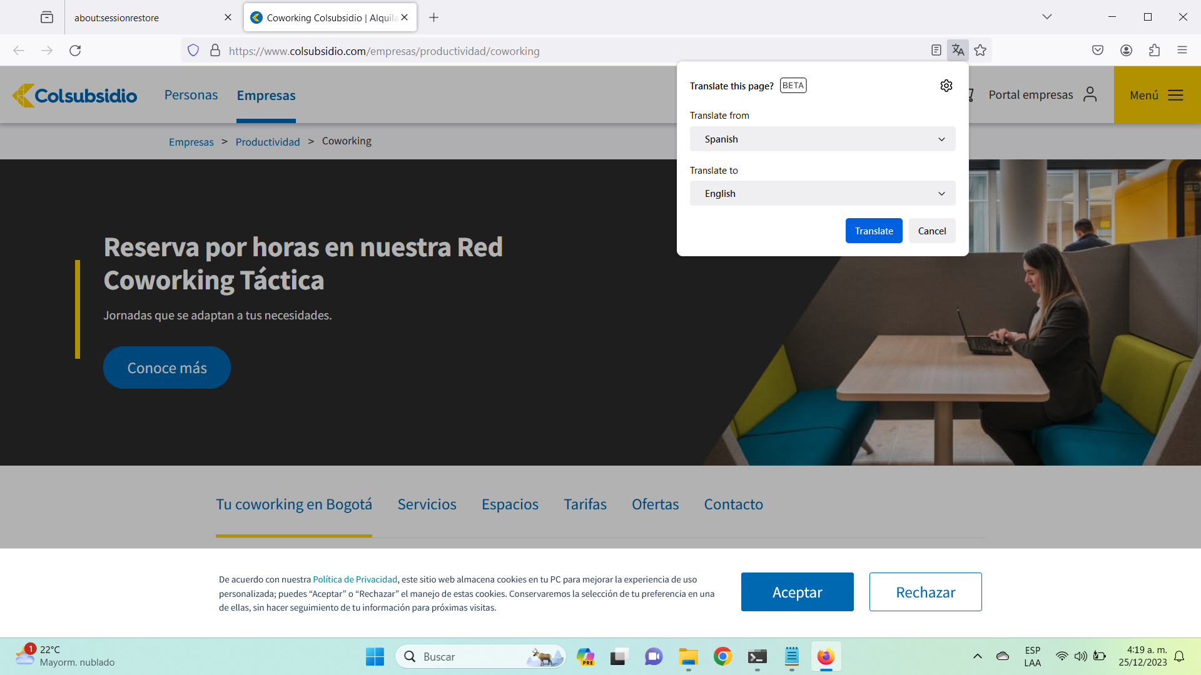Click the translate page icon in address bar
Viewport: 1201px width, 675px height.
(958, 51)
